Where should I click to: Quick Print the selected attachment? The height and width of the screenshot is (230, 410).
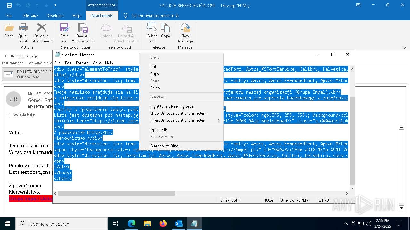click(x=23, y=33)
